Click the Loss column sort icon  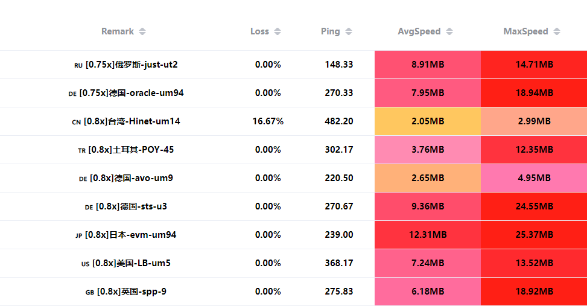[x=278, y=31]
